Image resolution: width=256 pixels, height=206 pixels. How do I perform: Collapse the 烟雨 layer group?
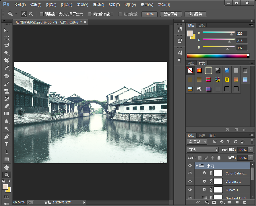click(197, 166)
